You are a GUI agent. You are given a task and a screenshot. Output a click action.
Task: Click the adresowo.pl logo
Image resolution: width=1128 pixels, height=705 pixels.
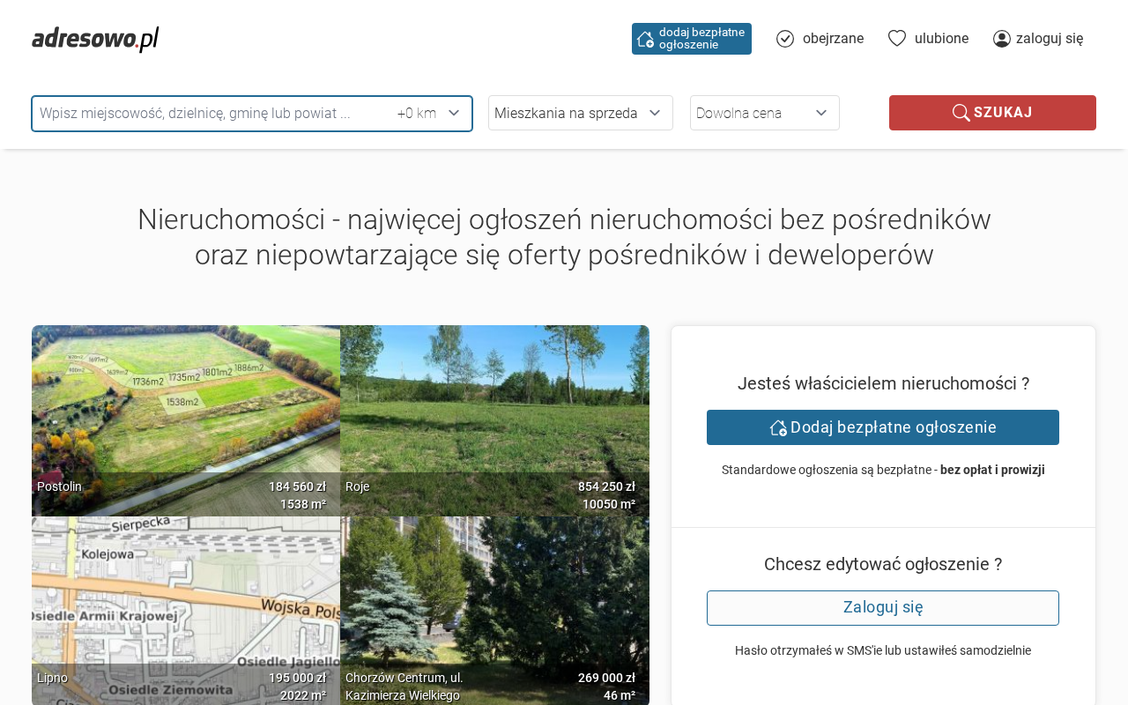point(95,39)
